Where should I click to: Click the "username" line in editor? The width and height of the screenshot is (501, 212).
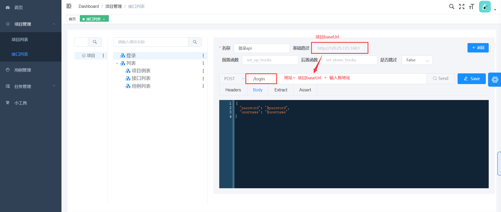tap(263, 112)
